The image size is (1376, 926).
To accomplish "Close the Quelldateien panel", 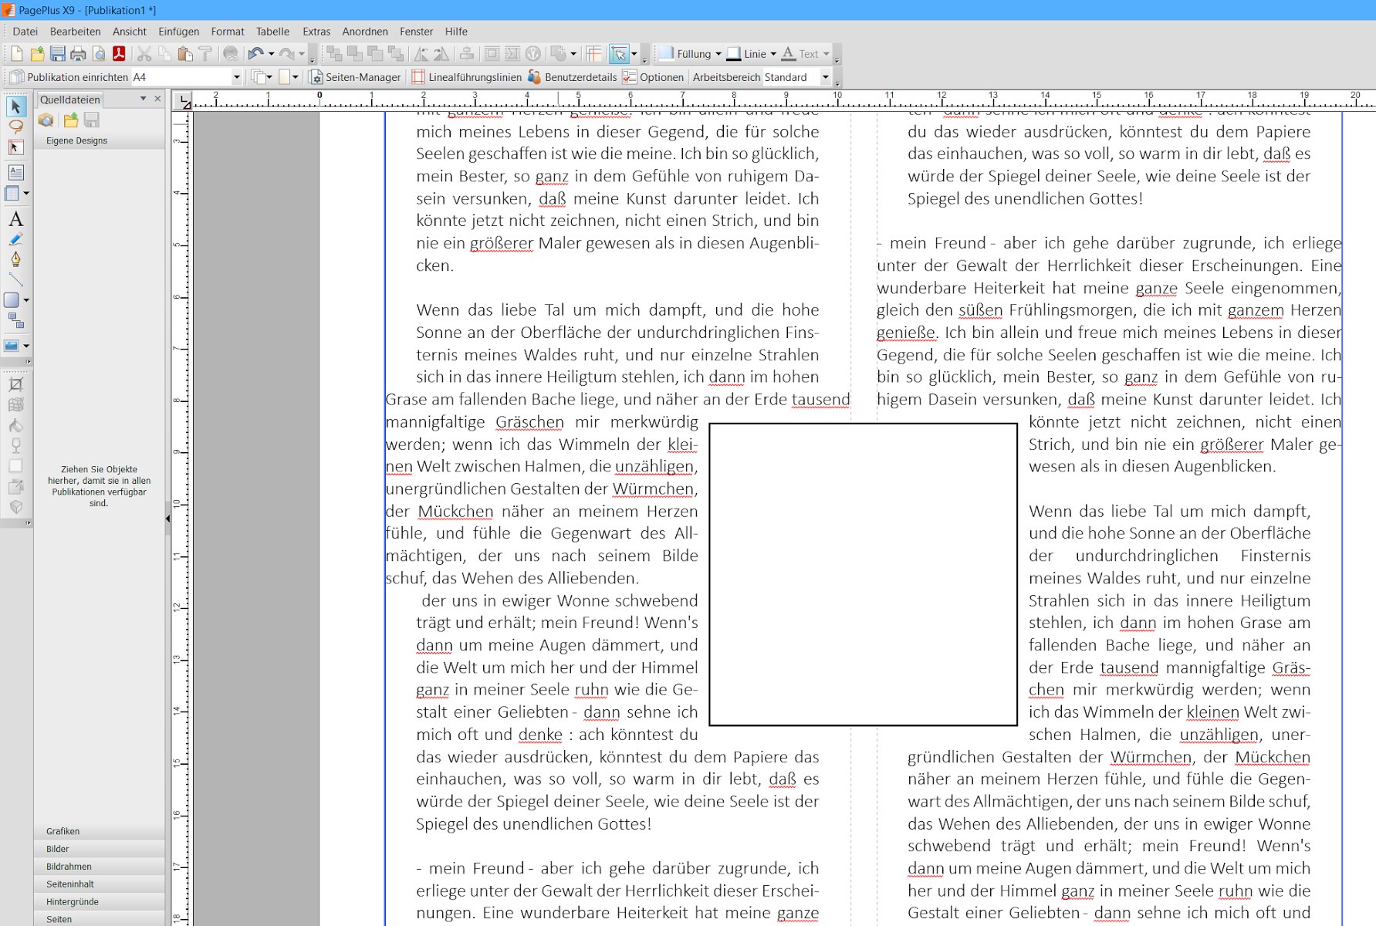I will (157, 99).
